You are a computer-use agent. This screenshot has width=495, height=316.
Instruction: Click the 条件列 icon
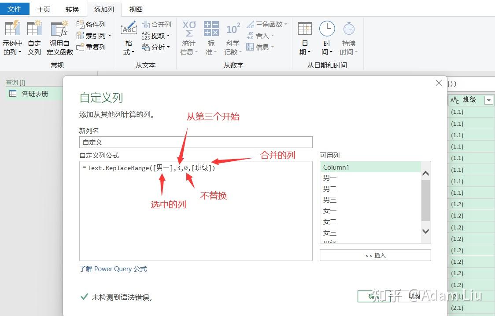81,24
